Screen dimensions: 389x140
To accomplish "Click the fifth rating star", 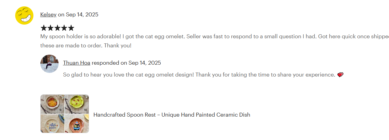I will pos(71,28).
